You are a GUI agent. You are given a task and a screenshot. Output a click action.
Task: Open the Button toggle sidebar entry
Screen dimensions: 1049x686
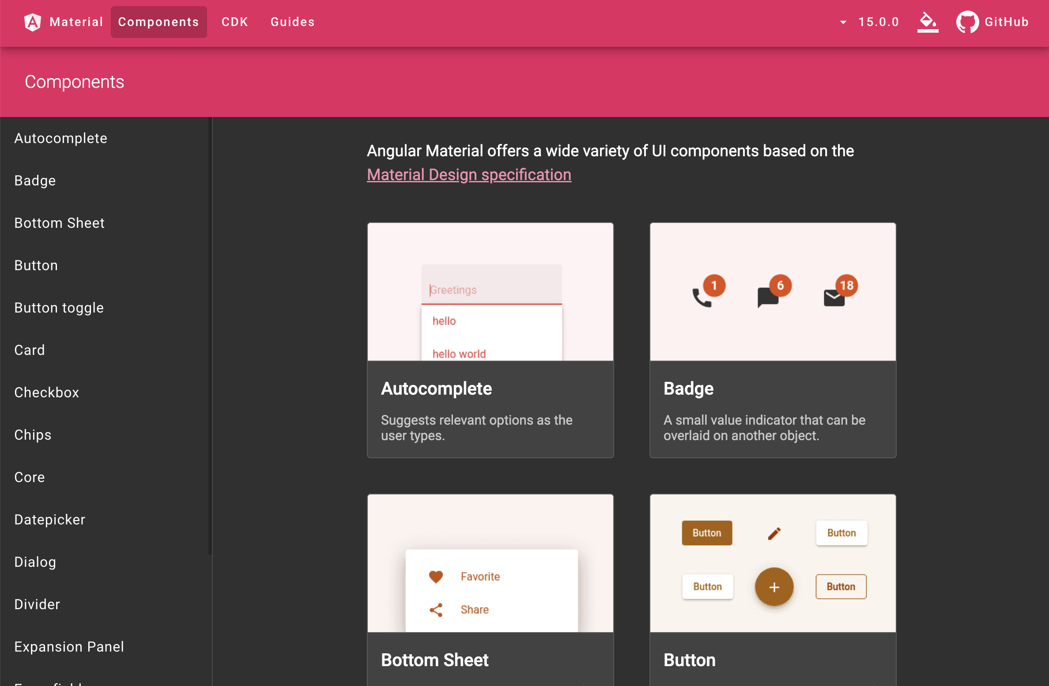click(59, 308)
